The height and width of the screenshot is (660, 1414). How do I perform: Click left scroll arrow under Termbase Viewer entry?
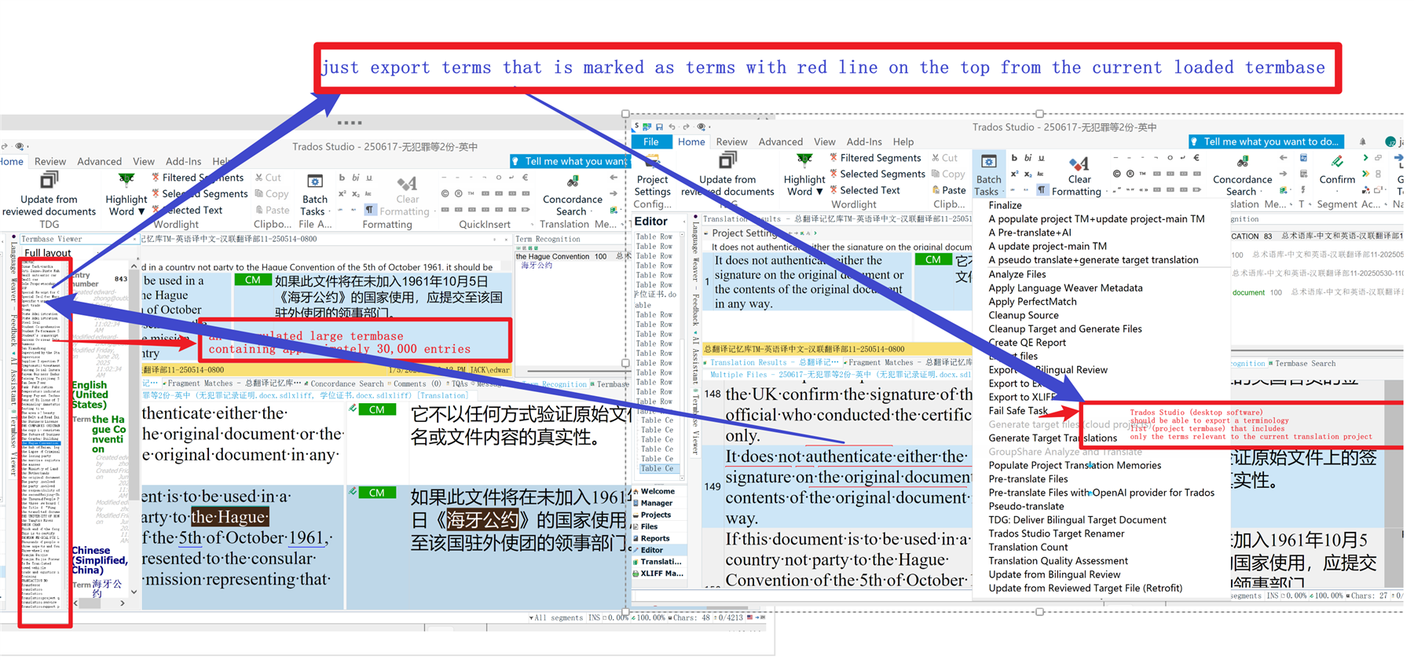pos(76,603)
